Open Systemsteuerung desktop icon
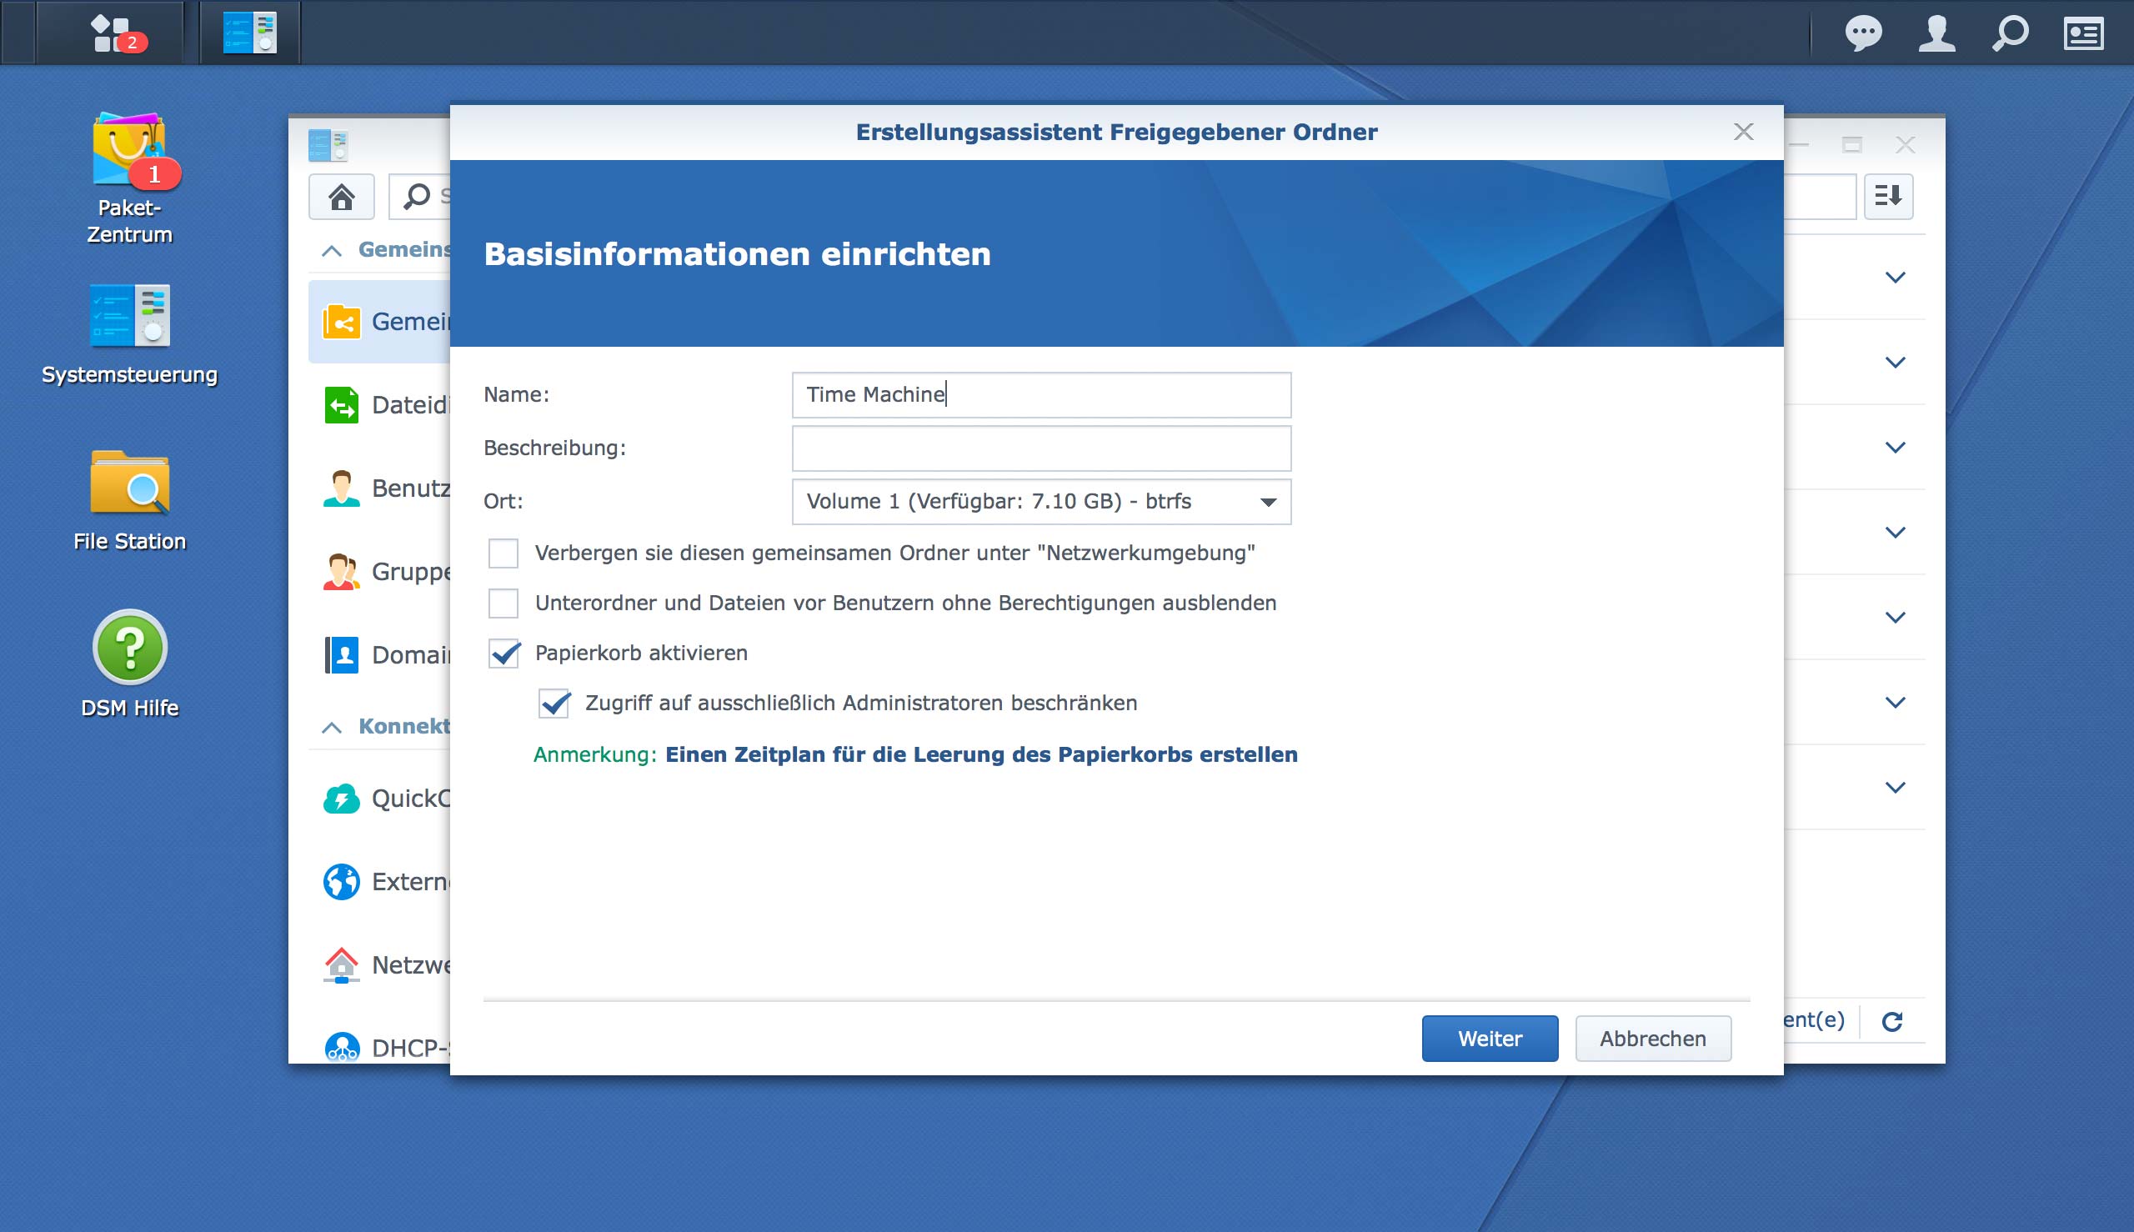2134x1232 pixels. click(129, 334)
